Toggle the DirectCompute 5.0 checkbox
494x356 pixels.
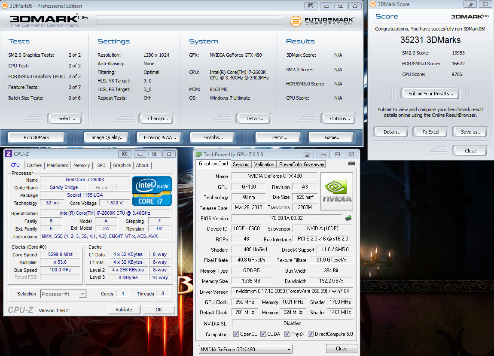[311, 334]
